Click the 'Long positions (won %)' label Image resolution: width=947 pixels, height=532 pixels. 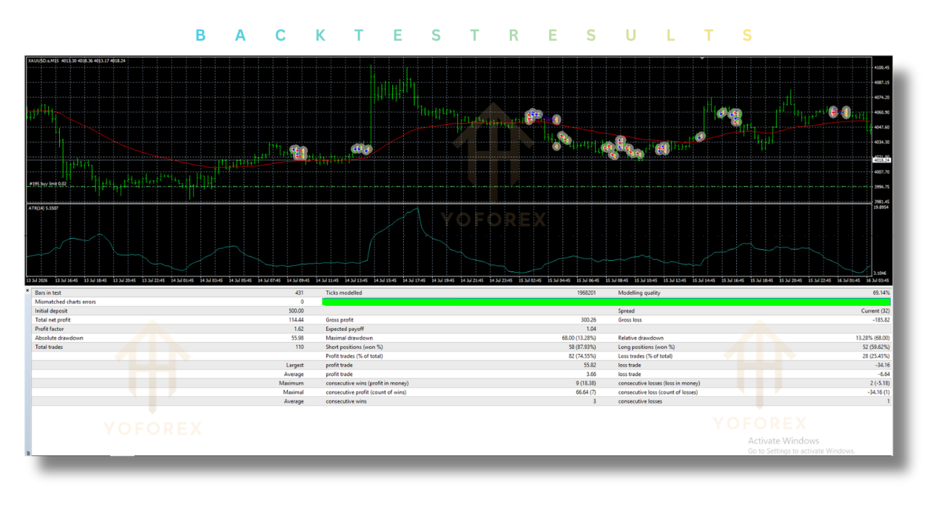[x=647, y=347]
